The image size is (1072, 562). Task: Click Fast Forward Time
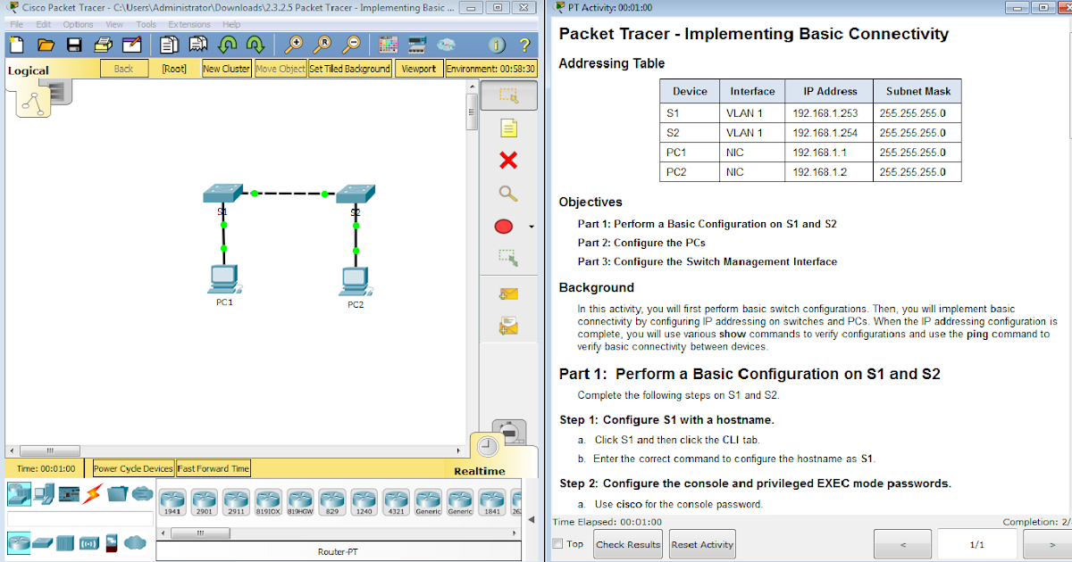[x=213, y=467]
